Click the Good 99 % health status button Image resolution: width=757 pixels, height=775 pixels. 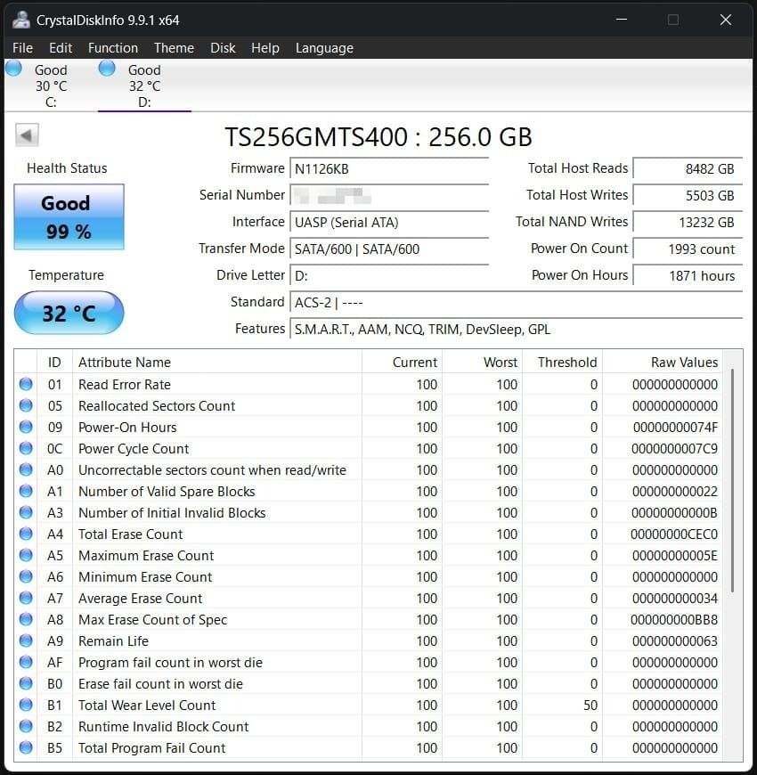pos(69,217)
